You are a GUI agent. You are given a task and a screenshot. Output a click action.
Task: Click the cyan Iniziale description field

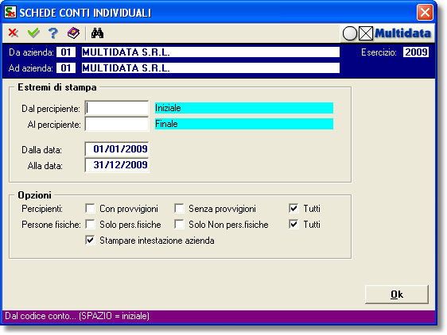[244, 108]
